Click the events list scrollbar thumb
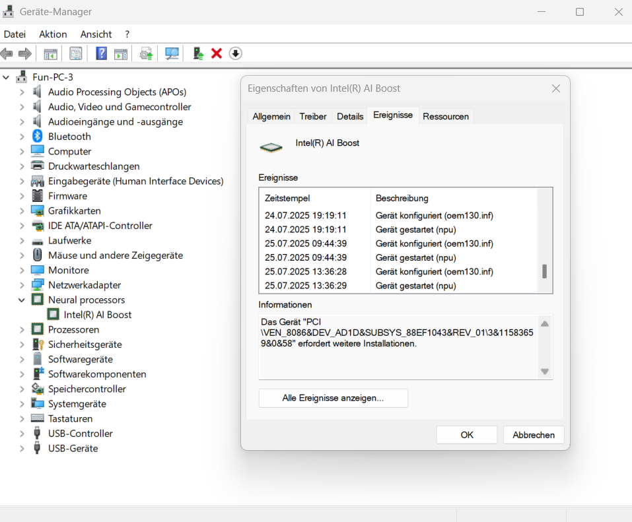The width and height of the screenshot is (632, 522). [545, 271]
